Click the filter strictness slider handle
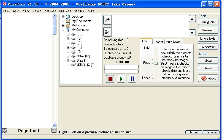Image resolution: width=222 pixels, height=140 pixels. coord(156,63)
